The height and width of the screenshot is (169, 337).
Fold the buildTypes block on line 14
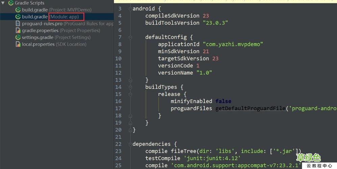pyautogui.click(x=130, y=87)
